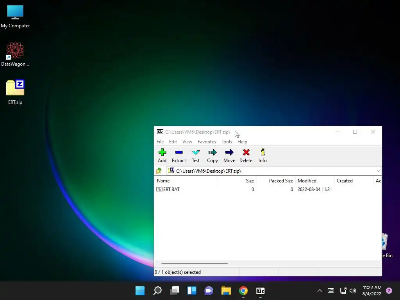Screen dimensions: 400x300
Task: Open My Computer desktop icon
Action: (15, 16)
